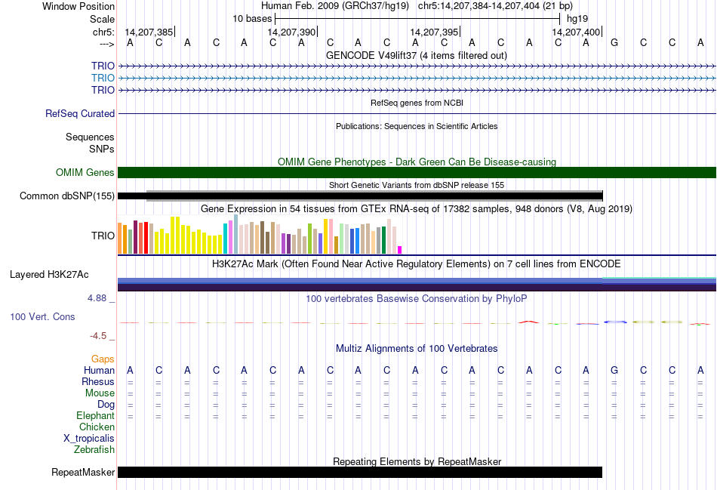Click the 'Layered H3K27Ac' track label
This screenshot has width=717, height=490.
pyautogui.click(x=49, y=275)
